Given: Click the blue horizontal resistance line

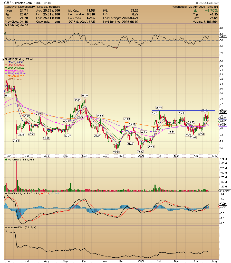Looking at the screenshot, I should (183, 110).
